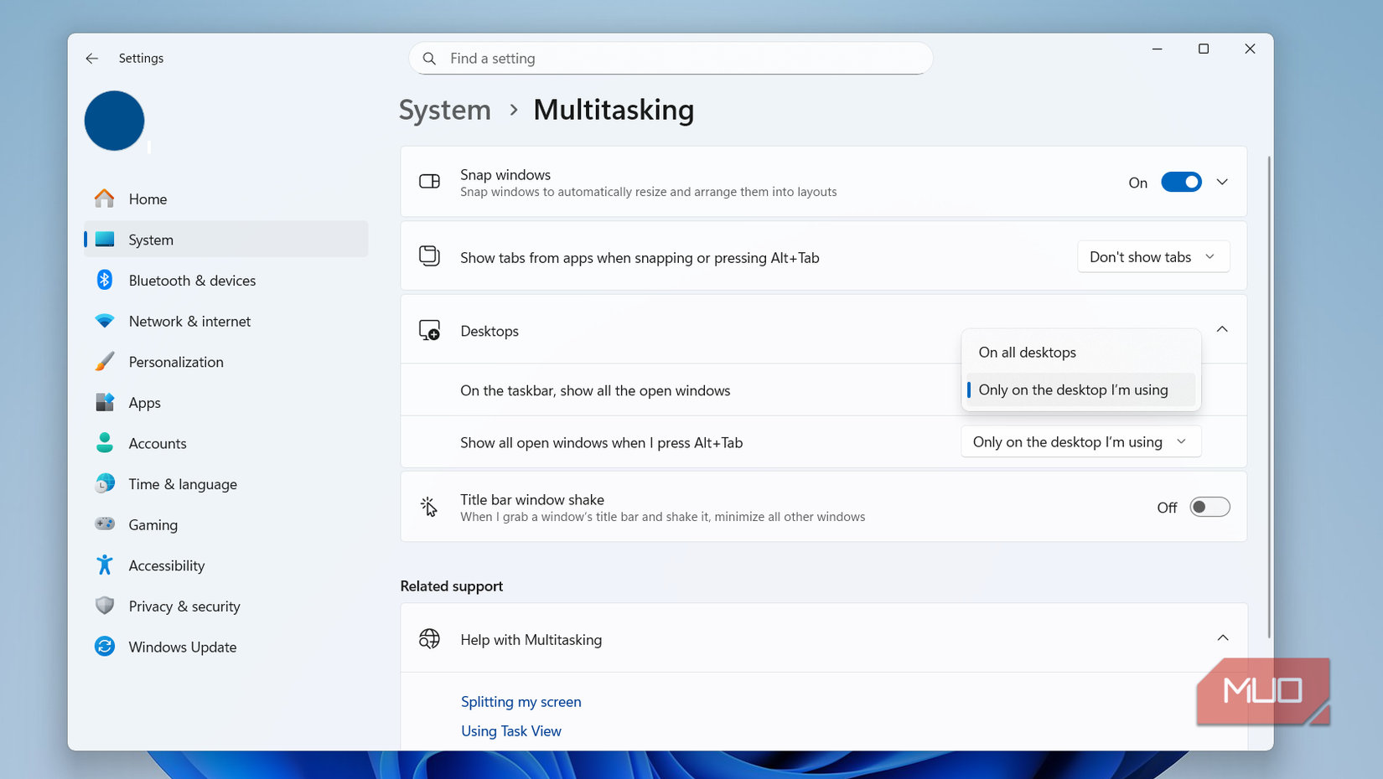This screenshot has height=779, width=1383.
Task: Click the Multitasking page title
Action: (614, 110)
